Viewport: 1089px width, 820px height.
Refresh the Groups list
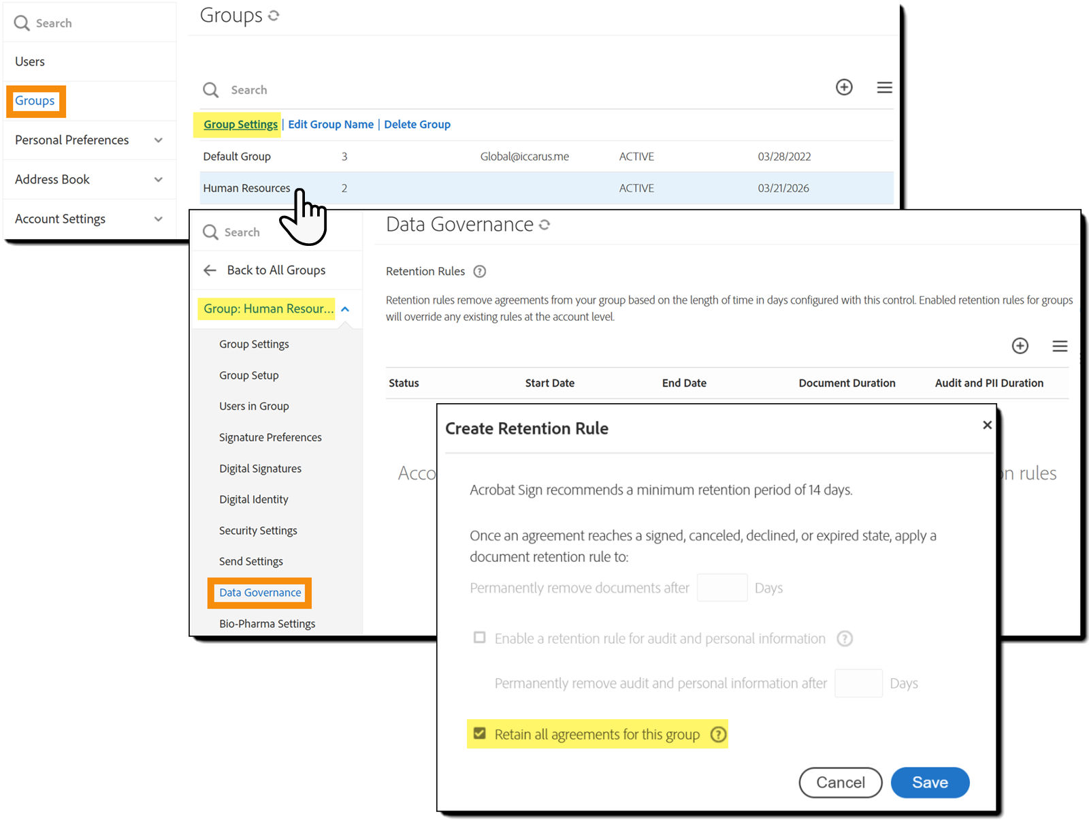(273, 15)
